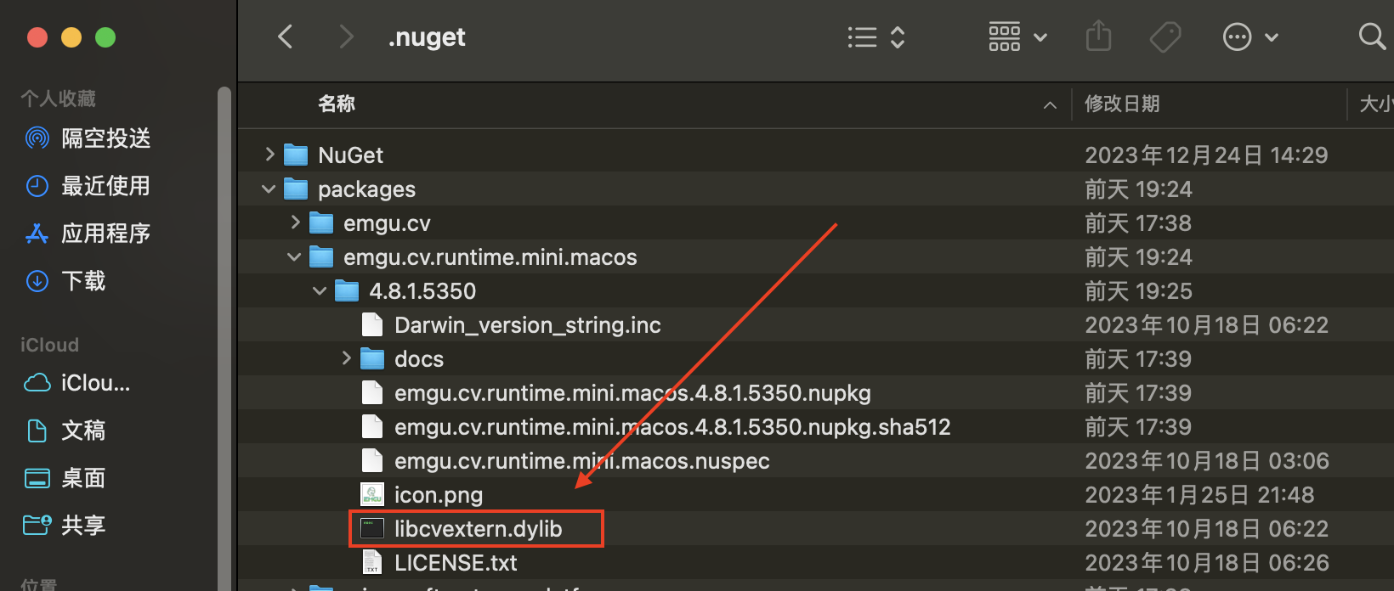
Task: Select the libcvextern.dylib file
Action: coord(478,529)
